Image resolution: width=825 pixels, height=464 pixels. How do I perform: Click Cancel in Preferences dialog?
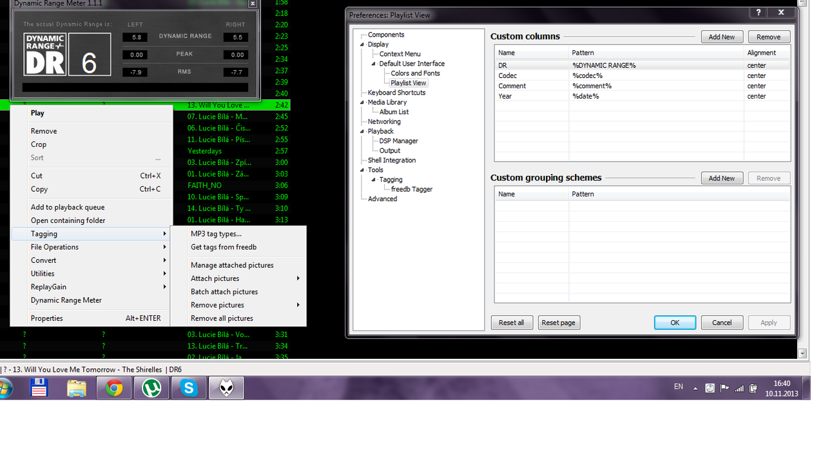click(x=722, y=322)
